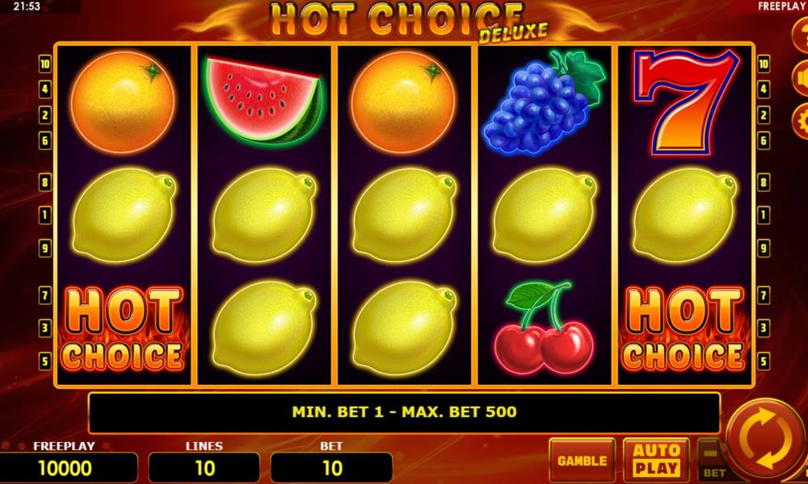Viewport: 808px width, 484px height.
Task: Decrease the bet with the minus BET button
Action: [x=713, y=461]
